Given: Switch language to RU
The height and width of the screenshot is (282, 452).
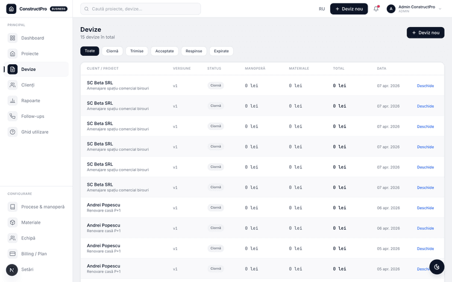Looking at the screenshot, I should 322,9.
